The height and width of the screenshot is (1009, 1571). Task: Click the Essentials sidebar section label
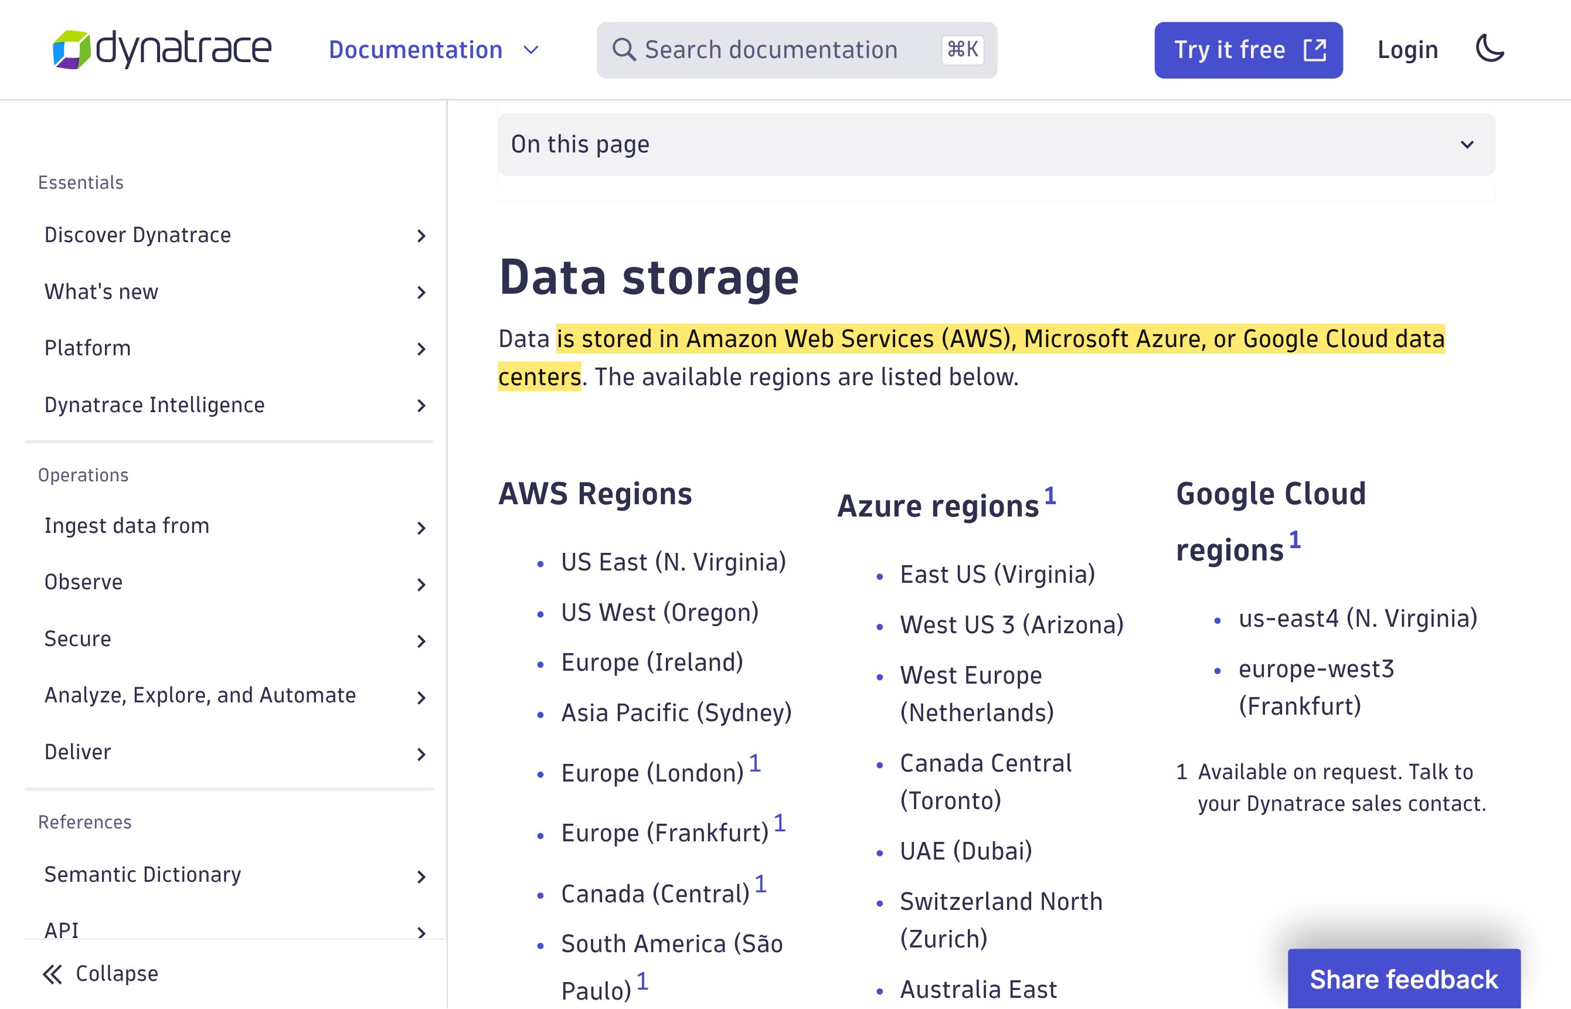point(80,182)
